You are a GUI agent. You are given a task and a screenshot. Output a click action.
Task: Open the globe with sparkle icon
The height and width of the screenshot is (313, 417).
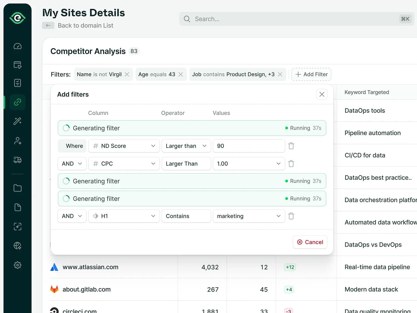17,246
